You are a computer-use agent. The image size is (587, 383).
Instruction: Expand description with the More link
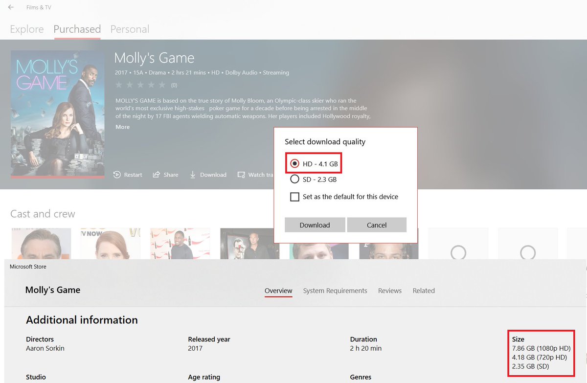tap(122, 127)
